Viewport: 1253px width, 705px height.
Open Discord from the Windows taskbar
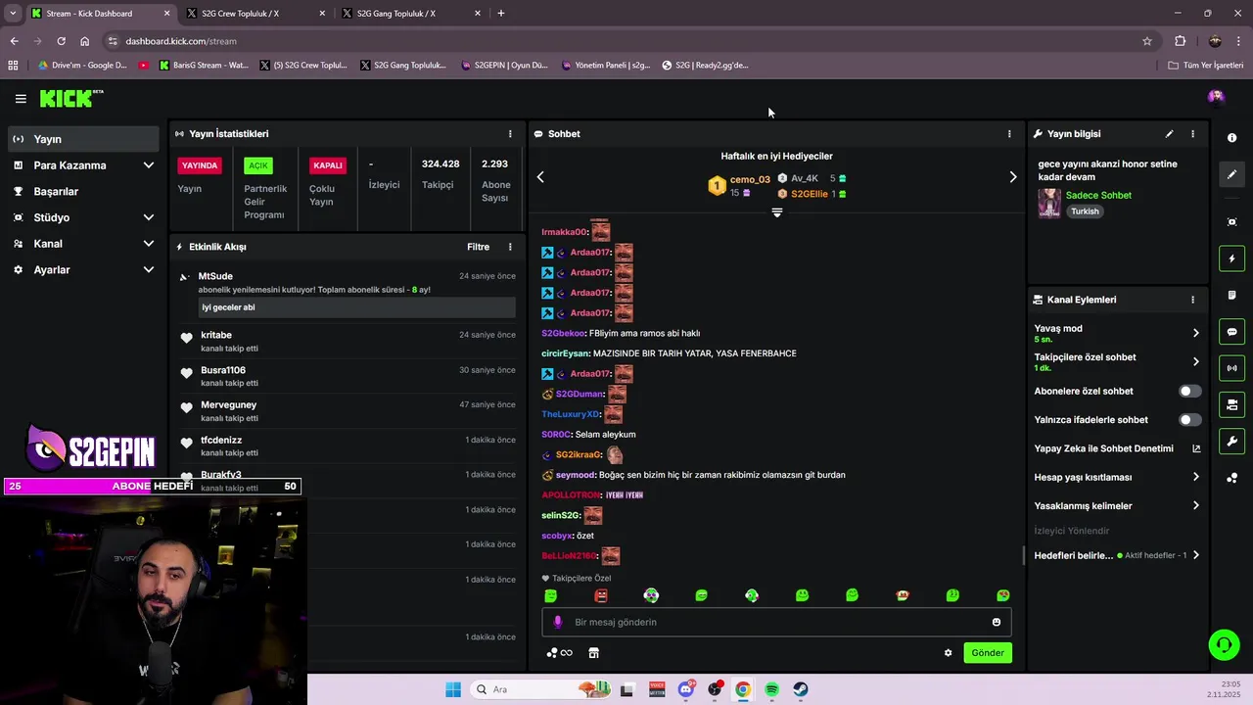click(686, 689)
